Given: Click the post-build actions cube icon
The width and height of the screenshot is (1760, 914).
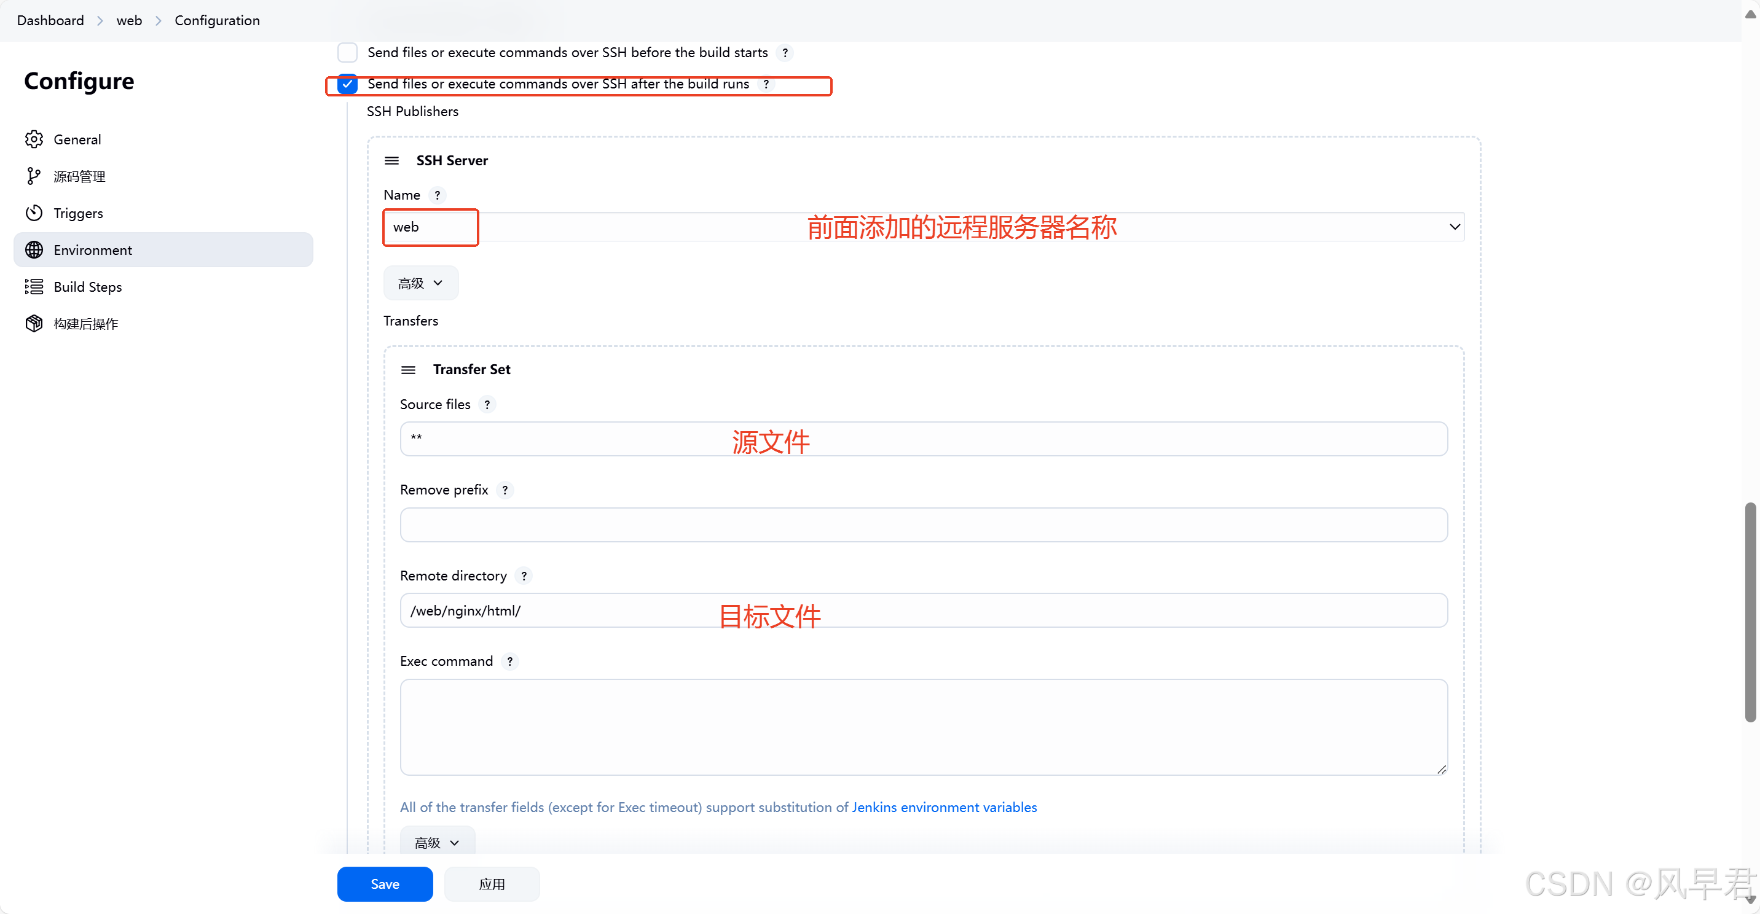Looking at the screenshot, I should click(34, 324).
